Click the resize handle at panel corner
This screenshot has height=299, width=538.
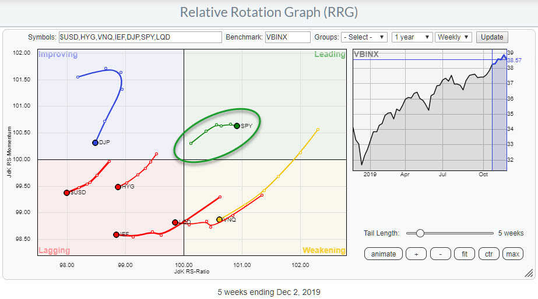click(528, 272)
